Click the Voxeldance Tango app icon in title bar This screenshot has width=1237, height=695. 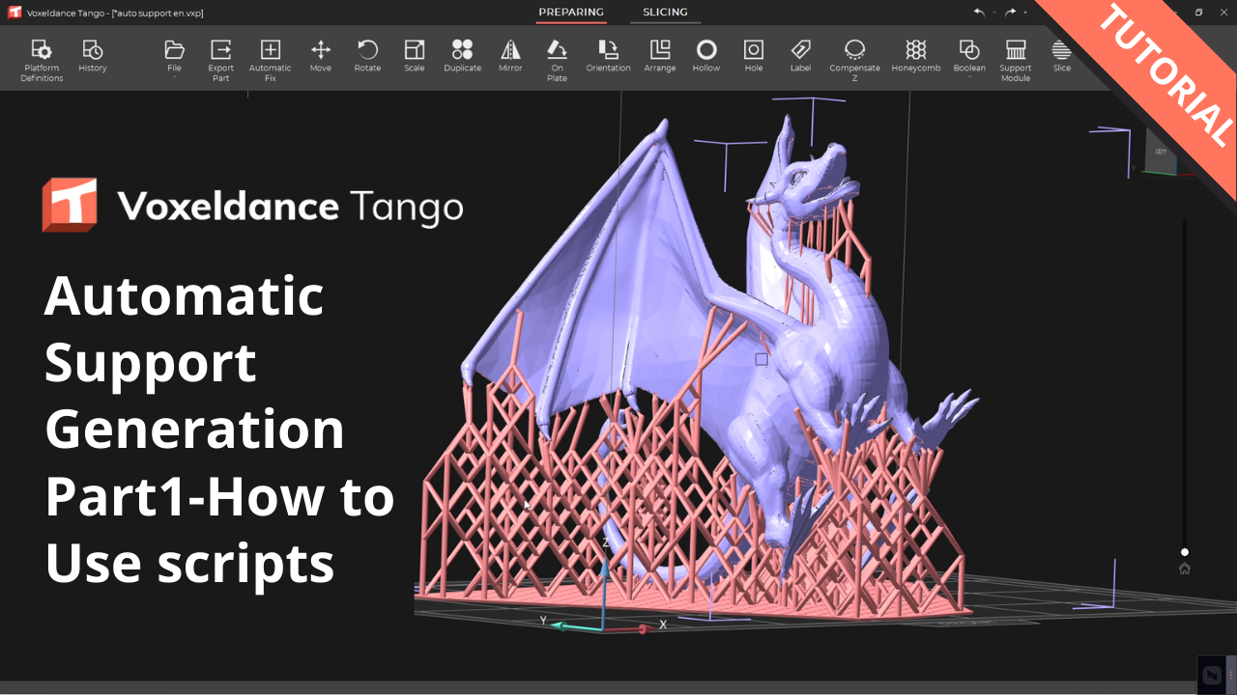14,13
